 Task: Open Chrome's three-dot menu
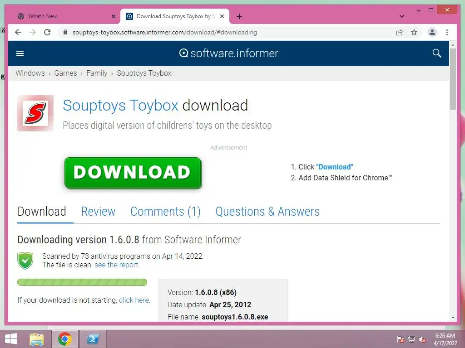[447, 32]
